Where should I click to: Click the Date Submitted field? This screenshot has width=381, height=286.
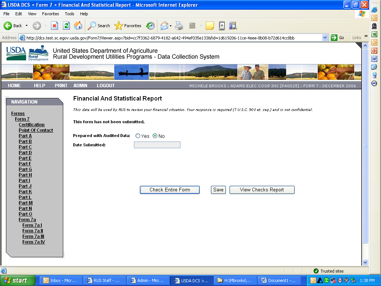click(x=157, y=145)
